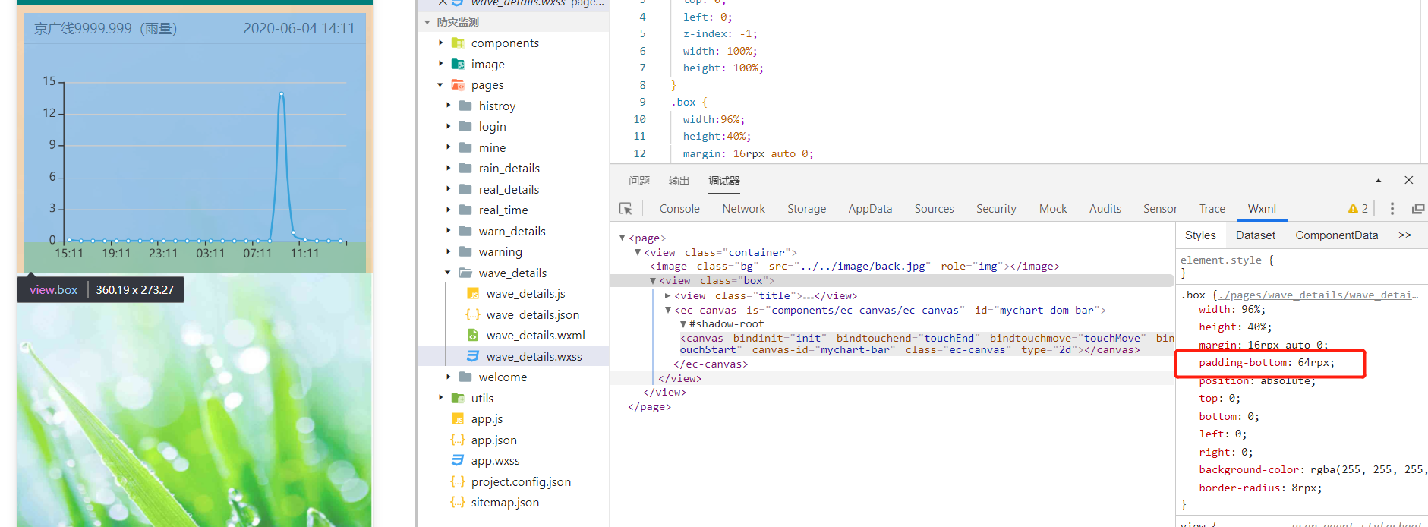Open the Dataset sub-tab

coord(1256,235)
